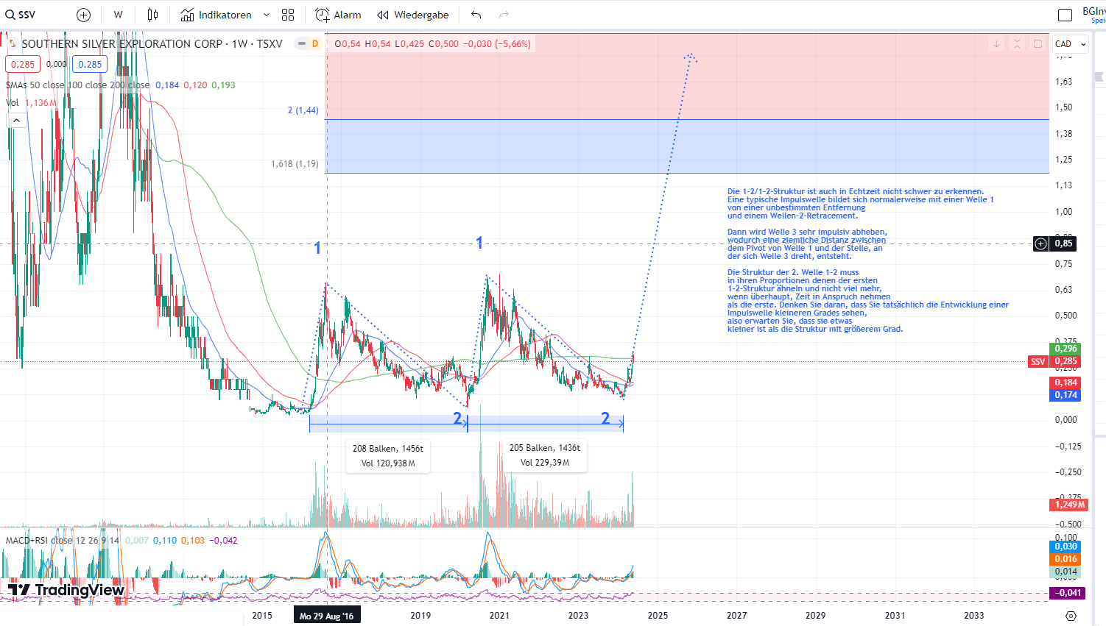The height and width of the screenshot is (626, 1106).
Task: Open the SSV symbol search
Action: pyautogui.click(x=21, y=15)
